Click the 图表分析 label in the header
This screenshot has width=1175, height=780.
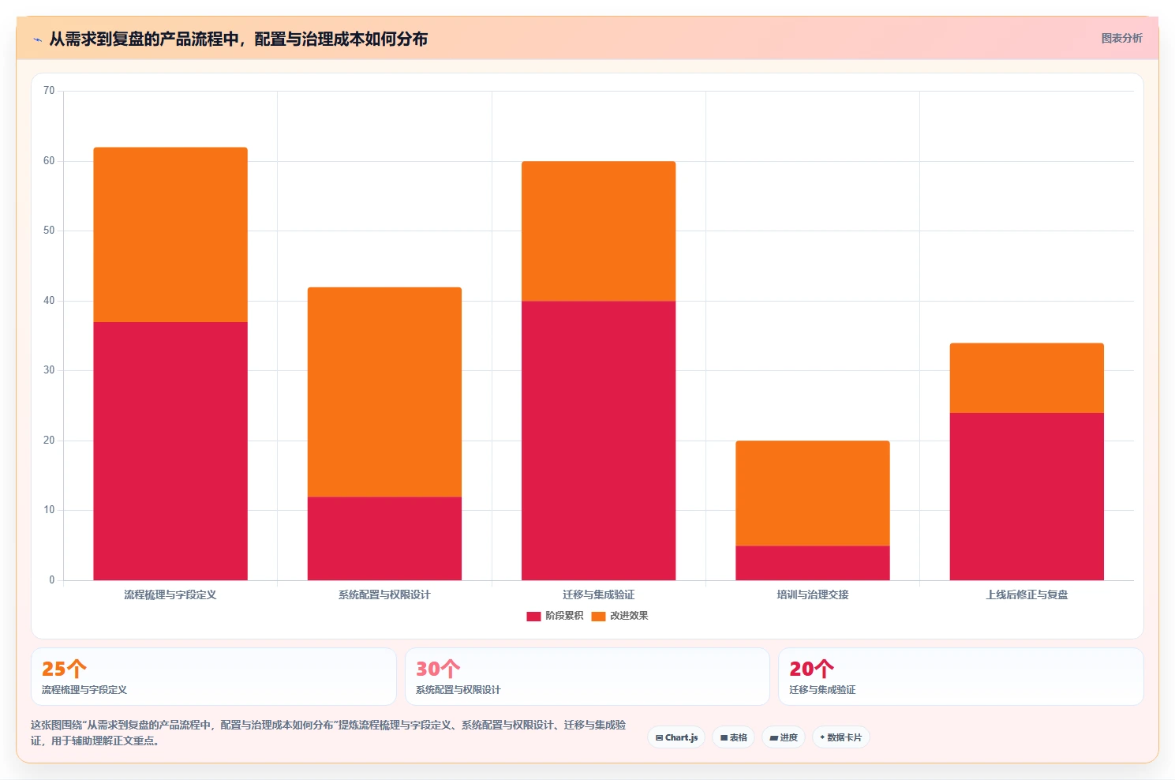1121,38
